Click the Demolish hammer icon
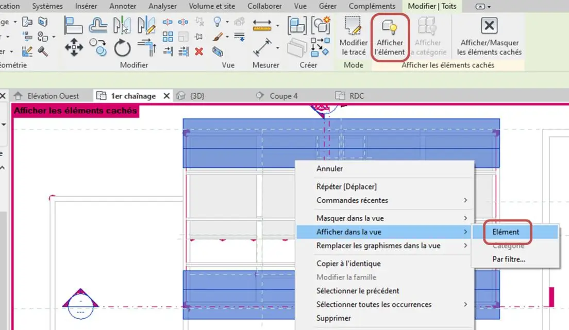This screenshot has height=330, width=569. tap(43, 51)
